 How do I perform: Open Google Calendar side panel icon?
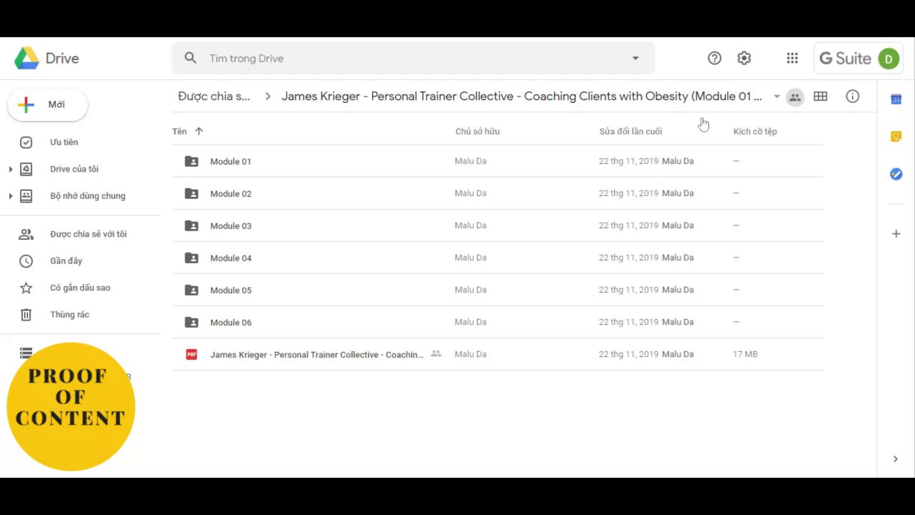point(896,99)
